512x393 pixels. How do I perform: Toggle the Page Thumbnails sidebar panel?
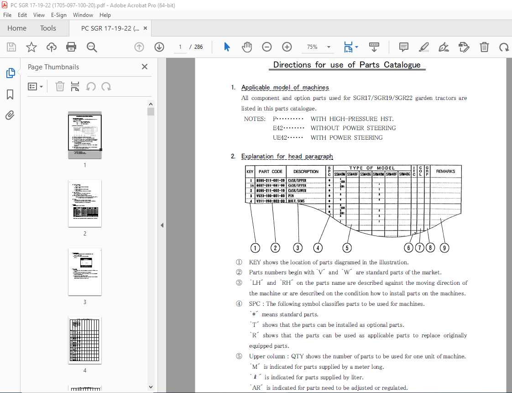[10, 73]
